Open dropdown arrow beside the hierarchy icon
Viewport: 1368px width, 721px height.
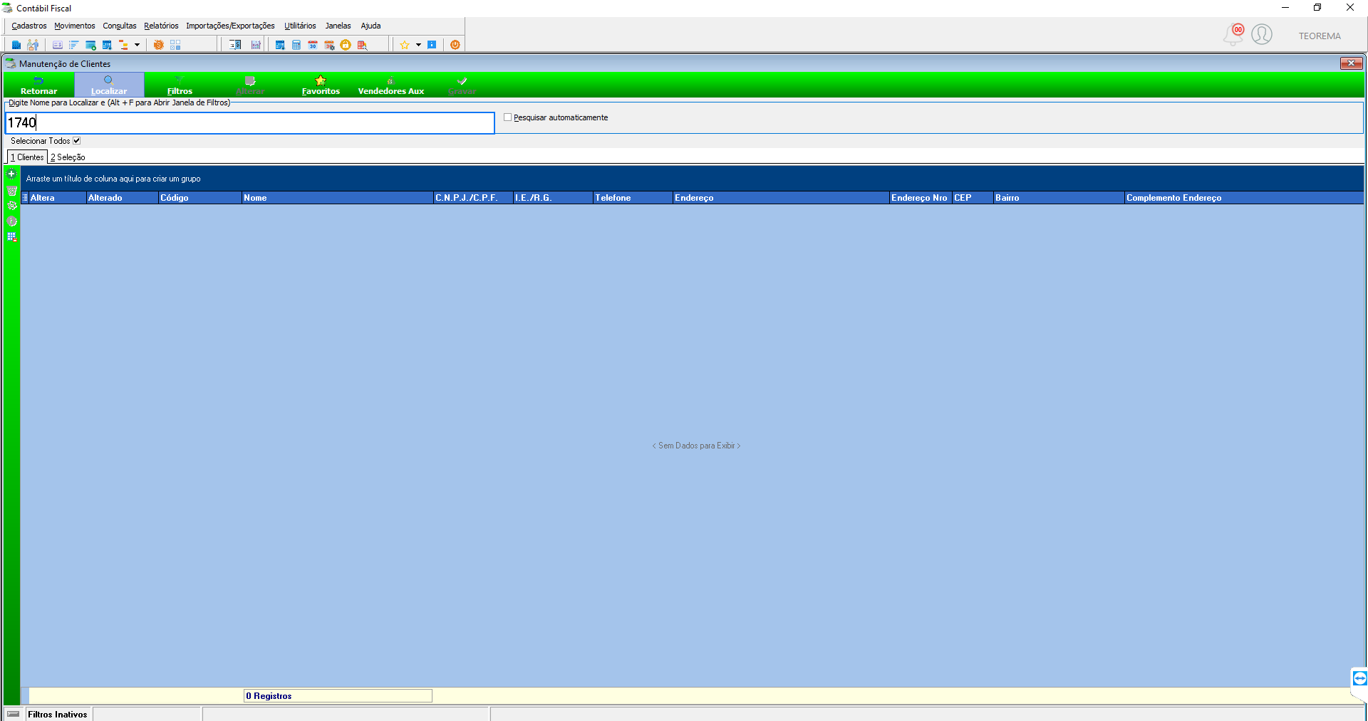[x=137, y=45]
